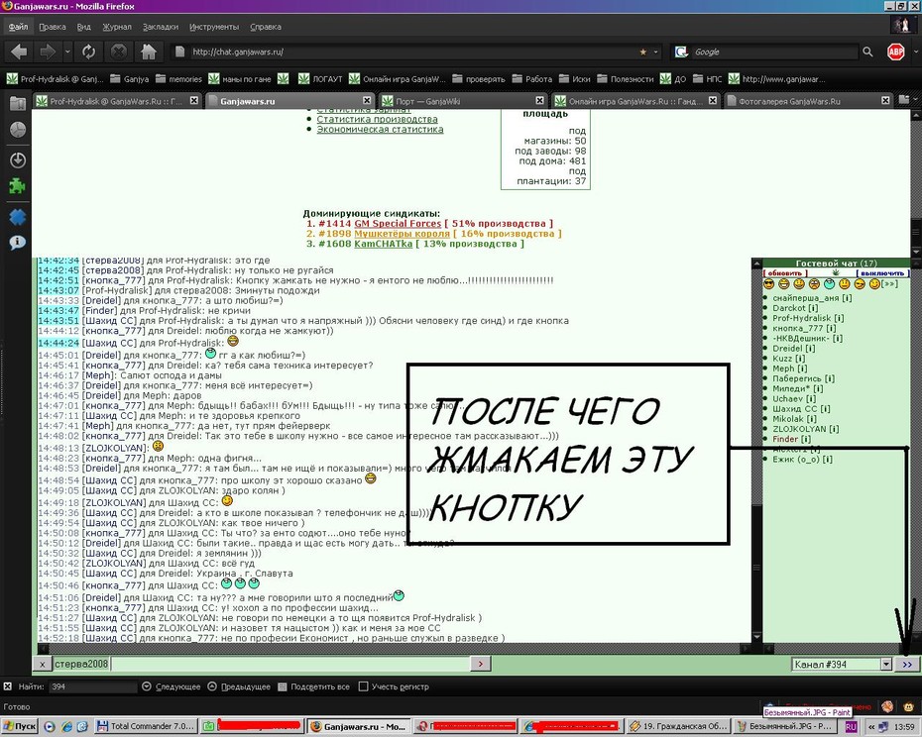
Task: Open sidebar downloads arrow icon
Action: [18, 159]
